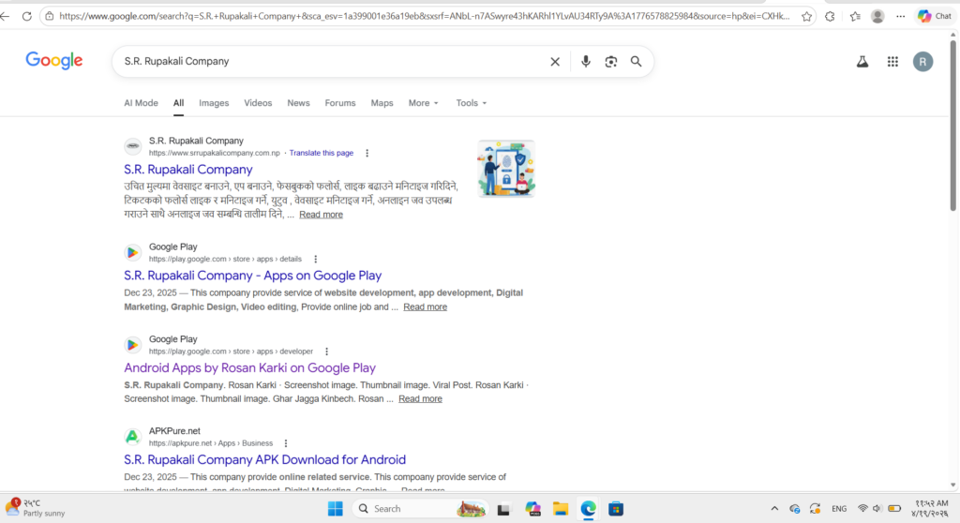
Task: Go back with the browser back arrow
Action: (5, 17)
